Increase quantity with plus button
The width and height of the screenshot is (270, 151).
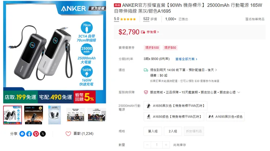point(166,145)
